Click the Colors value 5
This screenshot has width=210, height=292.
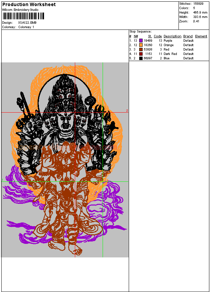point(194,8)
